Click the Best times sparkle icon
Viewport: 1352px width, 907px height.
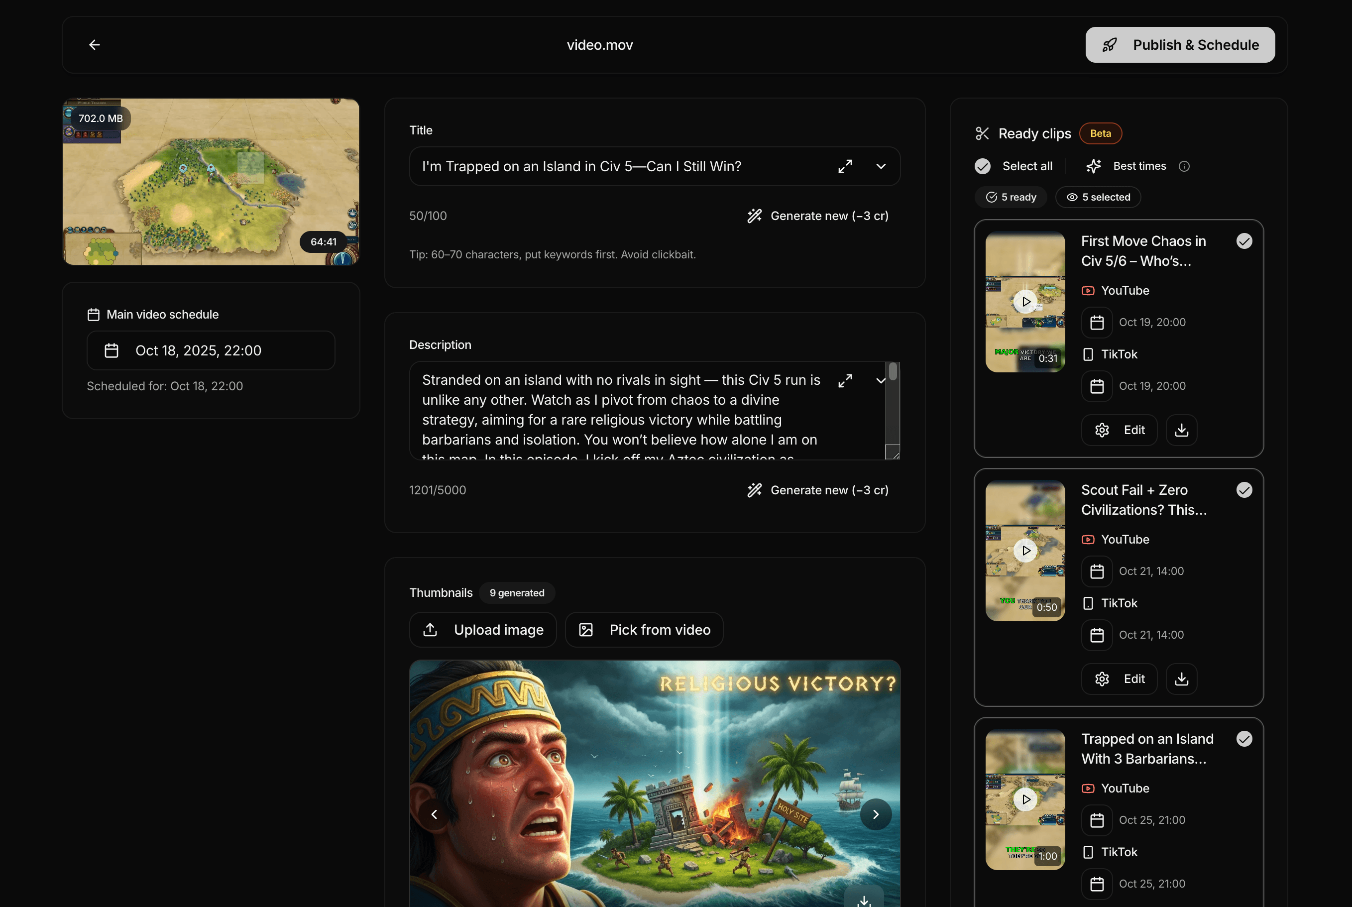tap(1093, 166)
